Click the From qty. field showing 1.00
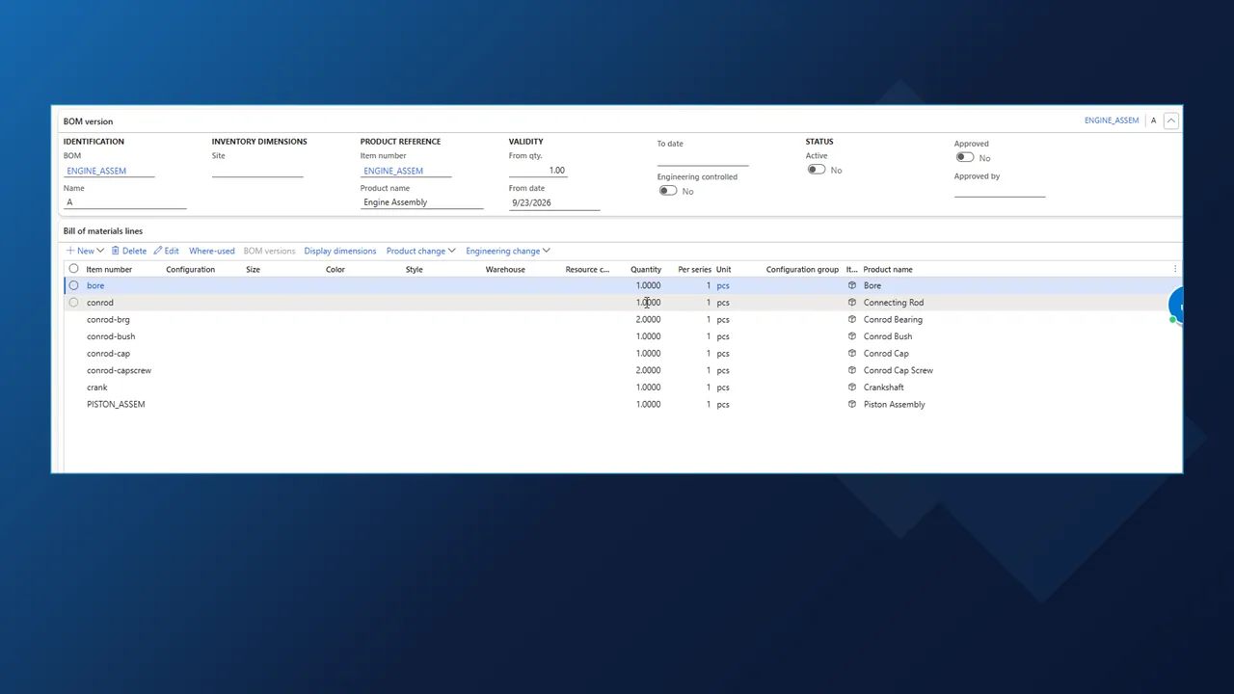1234x694 pixels. pos(538,171)
